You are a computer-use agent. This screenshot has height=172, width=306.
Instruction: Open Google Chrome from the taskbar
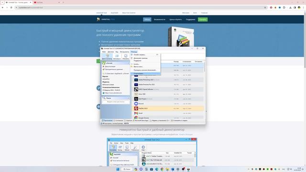[x=162, y=169]
